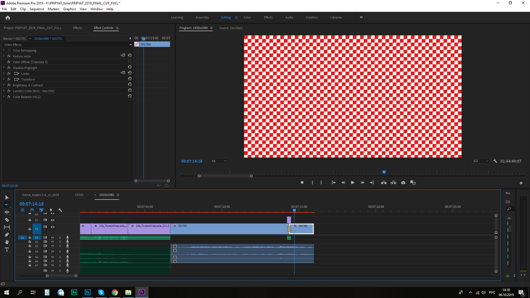
Task: Toggle V1 track output eye
Action: click(x=53, y=227)
